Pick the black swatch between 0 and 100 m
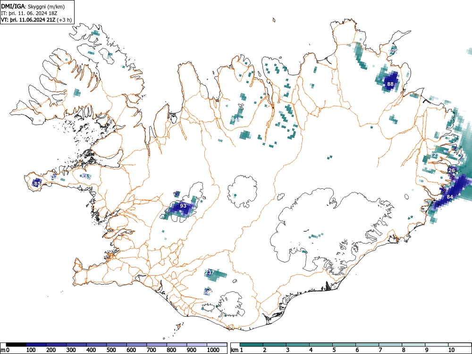Screen dimensions: 472x354 [x=16, y=345]
